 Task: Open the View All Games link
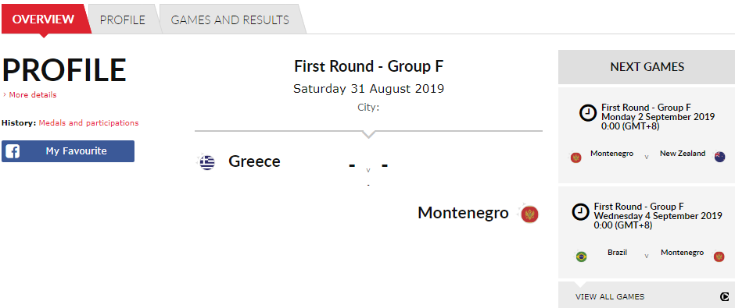pos(610,297)
